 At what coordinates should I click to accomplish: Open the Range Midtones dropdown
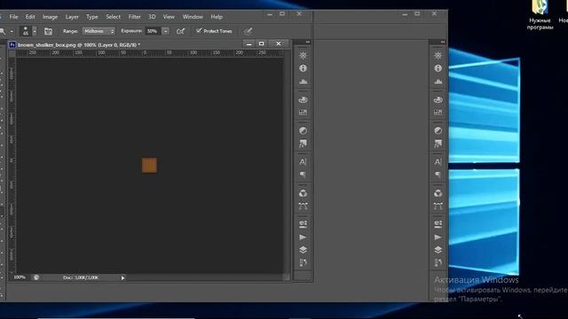pyautogui.click(x=99, y=32)
